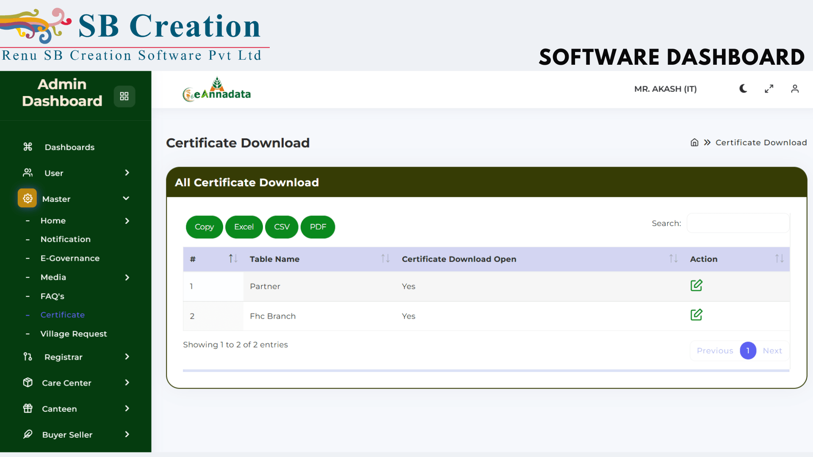Viewport: 813px width, 457px height.
Task: Click the Copy export button
Action: 204,227
